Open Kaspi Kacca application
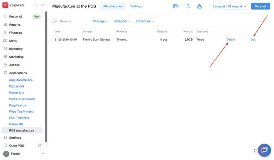The height and width of the screenshot is (160, 274). tap(18, 105)
